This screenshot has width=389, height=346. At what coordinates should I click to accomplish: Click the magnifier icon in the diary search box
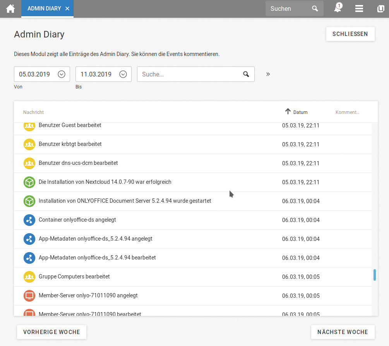(246, 74)
